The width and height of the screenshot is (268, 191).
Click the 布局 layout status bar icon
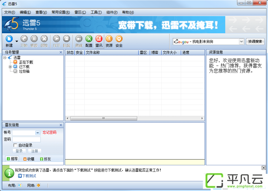[20, 185]
